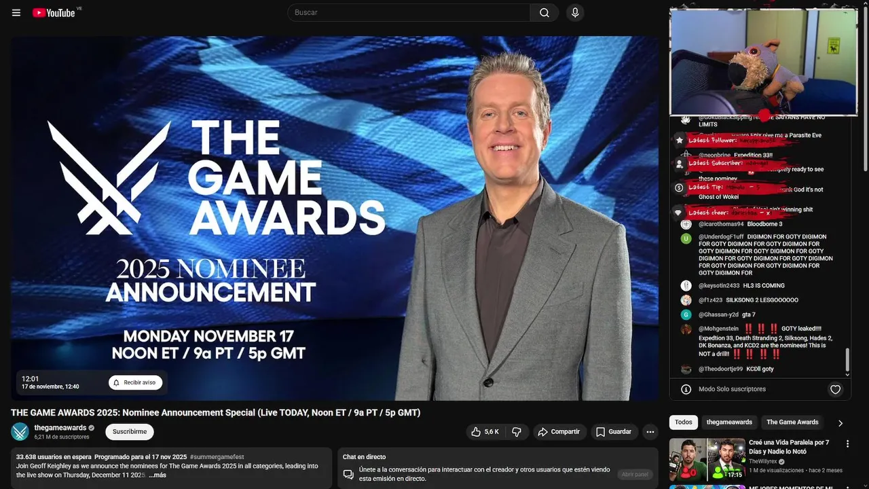Image resolution: width=869 pixels, height=489 pixels.
Task: Open Creé una Vida Paralela video title
Action: pos(789,447)
